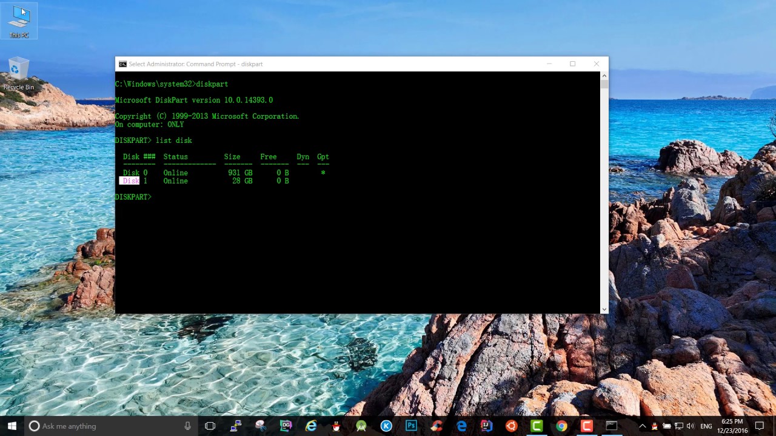Minimize the Command Prompt window
The image size is (776, 436).
pyautogui.click(x=549, y=64)
